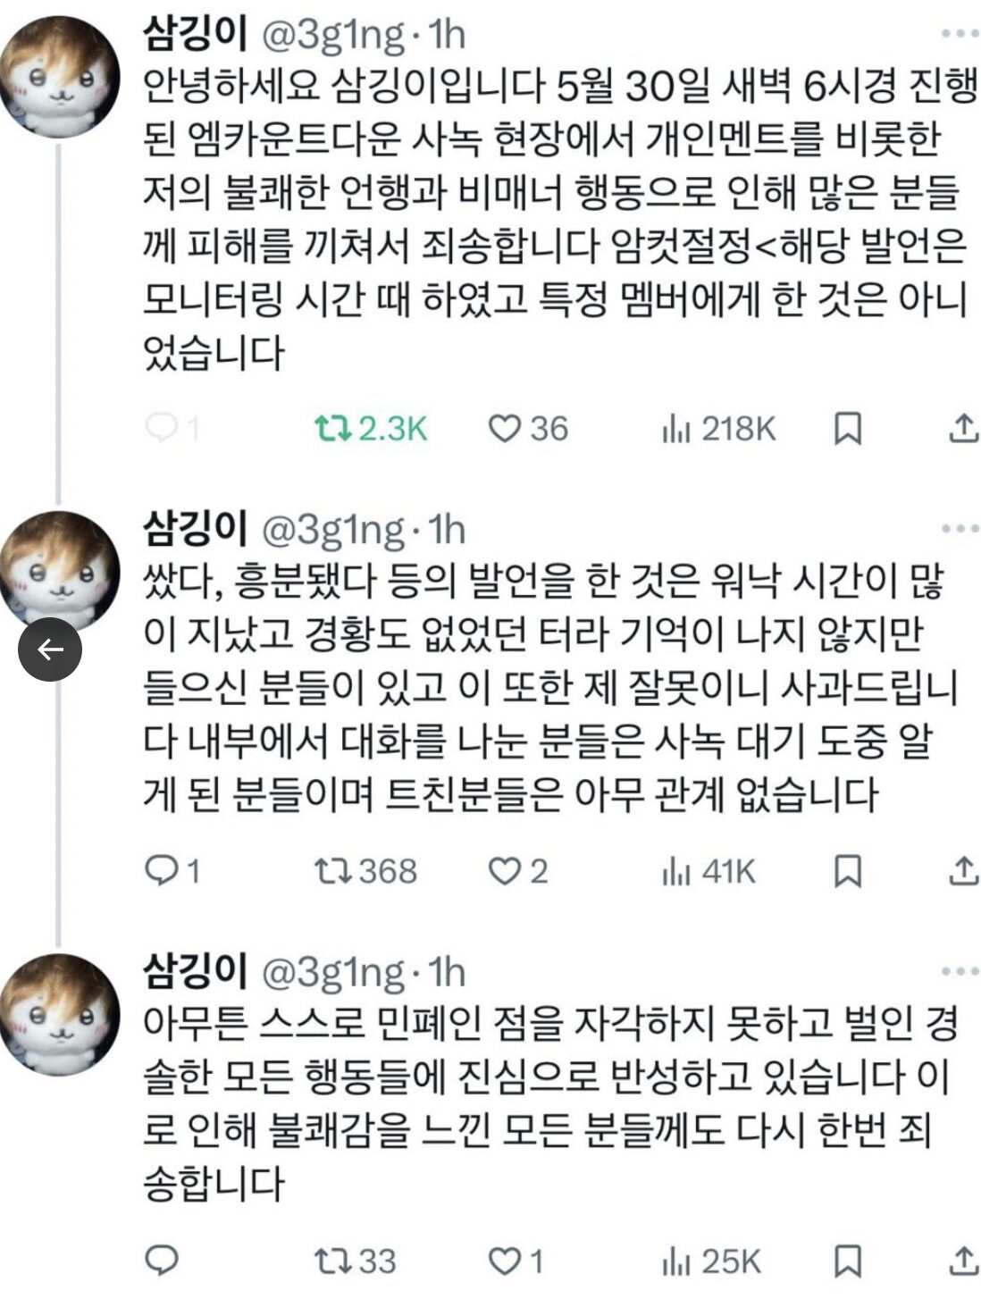Open more options on the second tweet

pos(960,529)
